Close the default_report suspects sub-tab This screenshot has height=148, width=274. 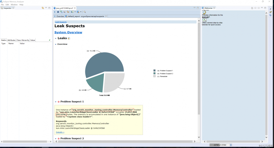pyautogui.click(x=106, y=16)
